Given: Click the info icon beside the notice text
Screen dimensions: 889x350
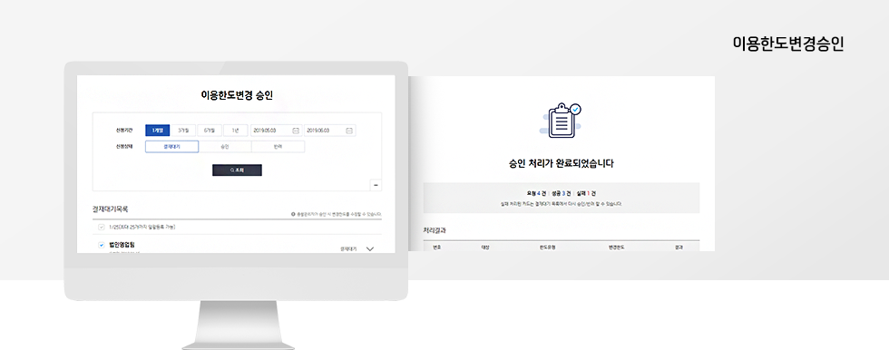Looking at the screenshot, I should (x=293, y=214).
